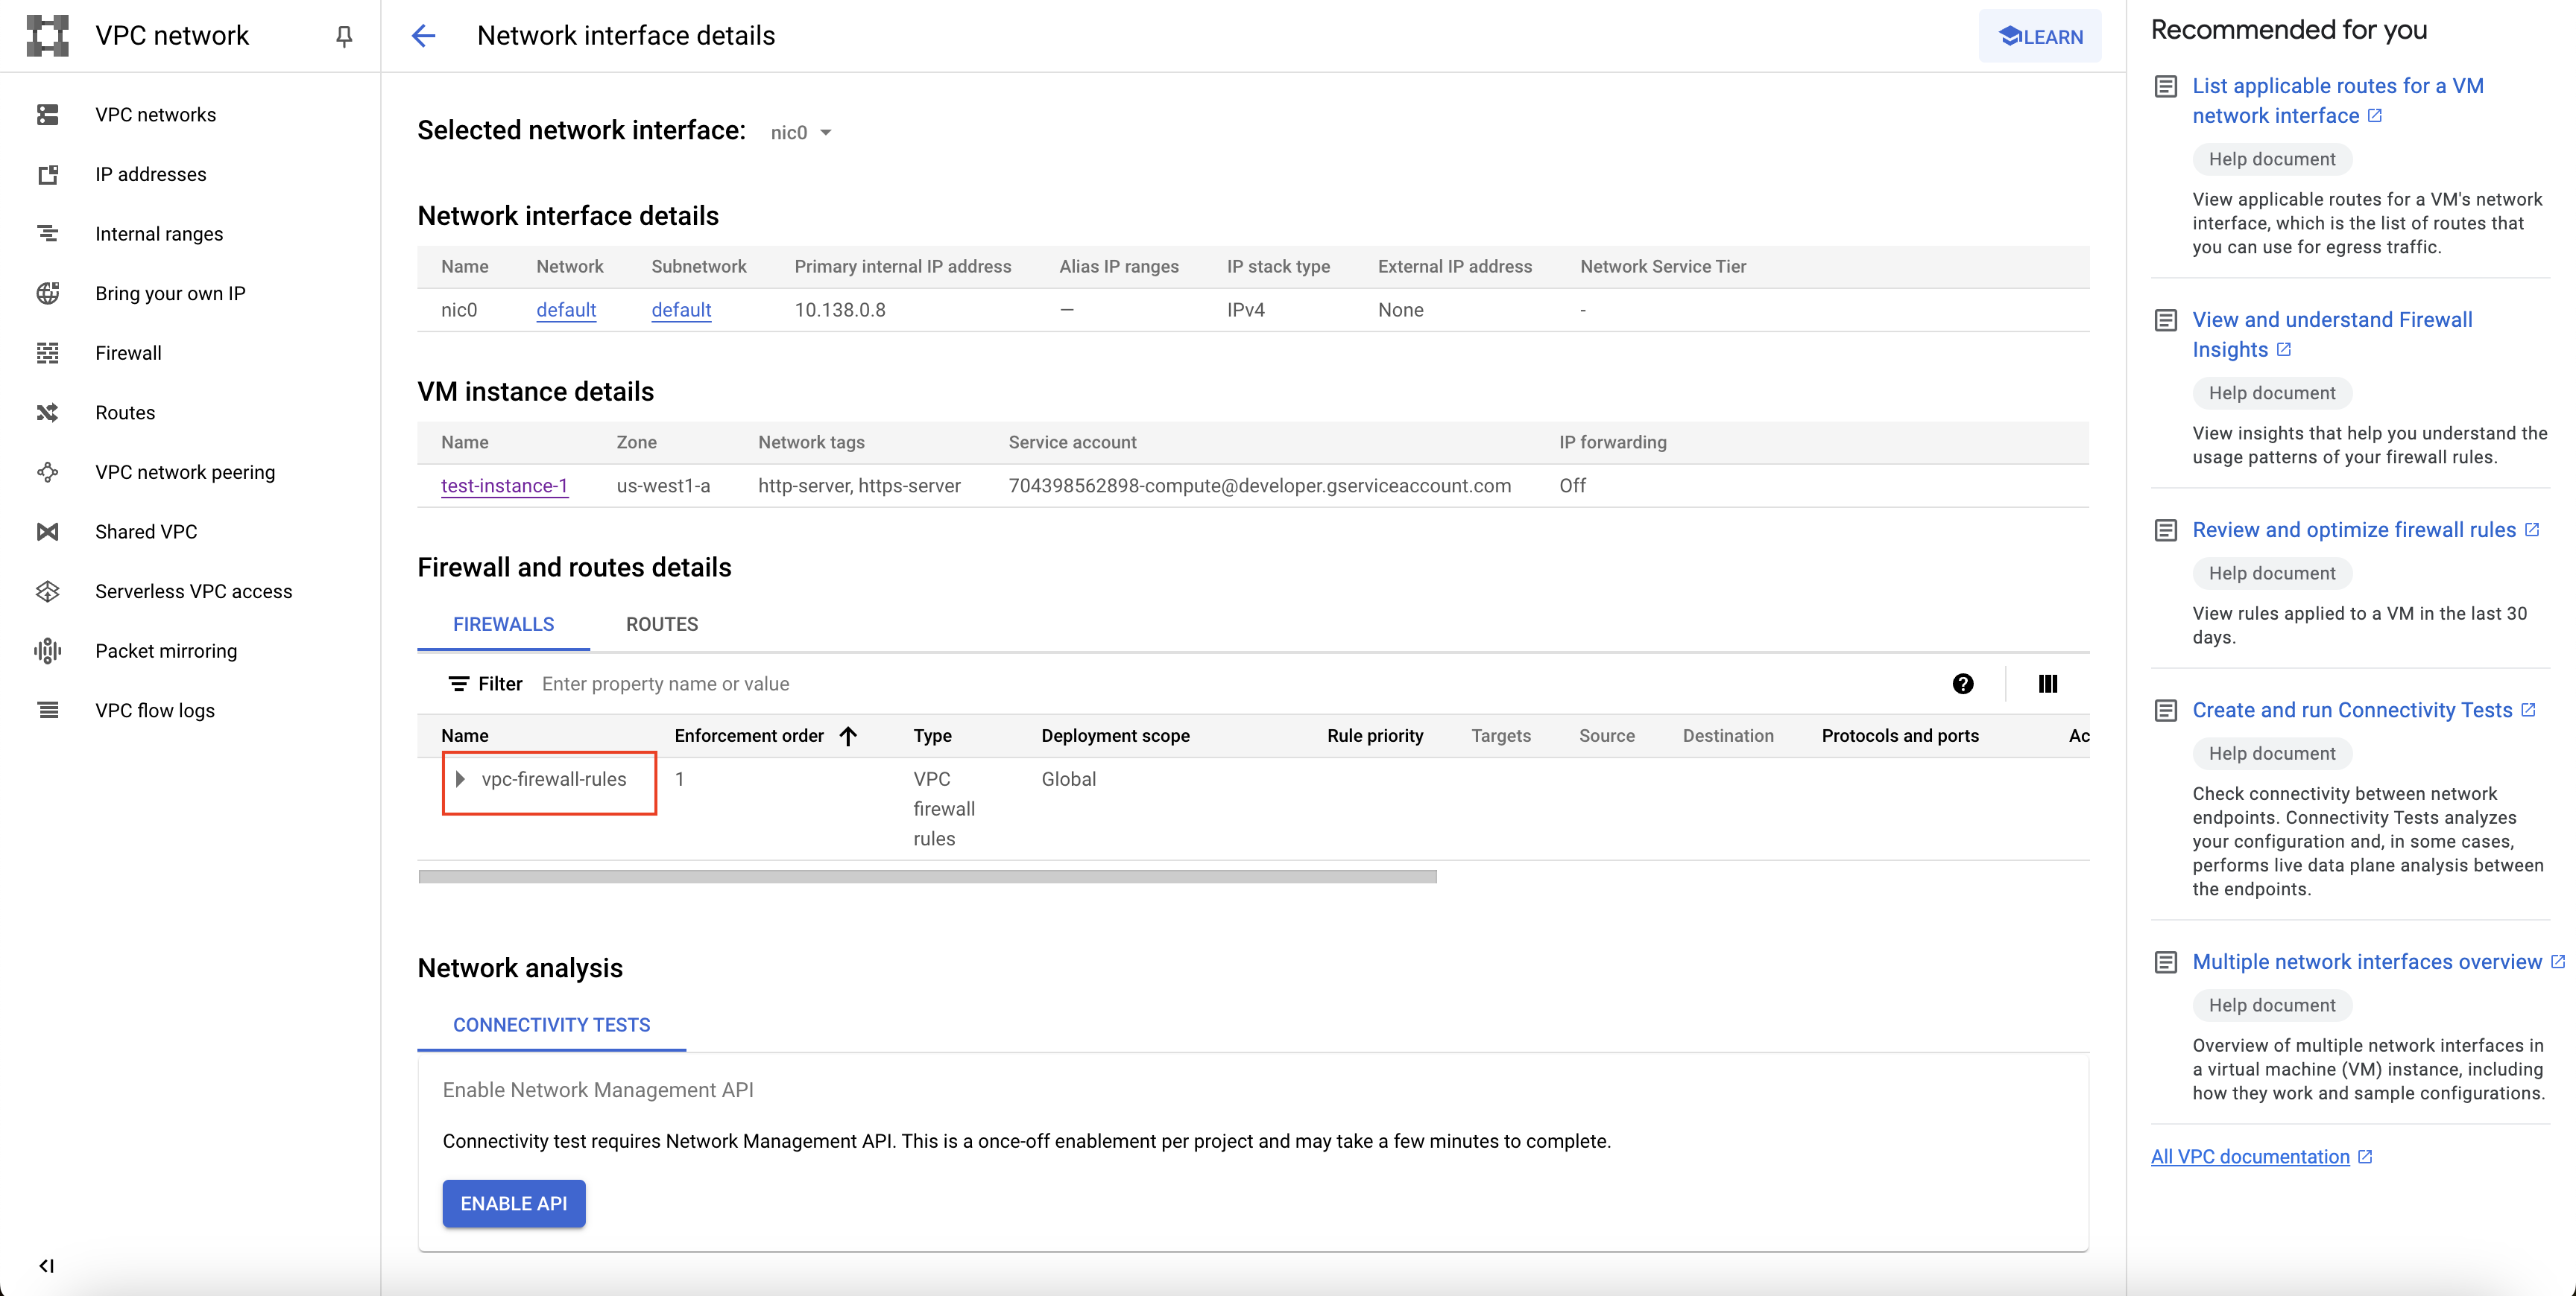Open VPC networks icon in sidebar
Screen dimensions: 2576x1296
pos(47,115)
